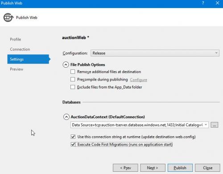223x174 pixels.
Task: Tick Exclude files from App_Data folder
Action: pos(73,87)
